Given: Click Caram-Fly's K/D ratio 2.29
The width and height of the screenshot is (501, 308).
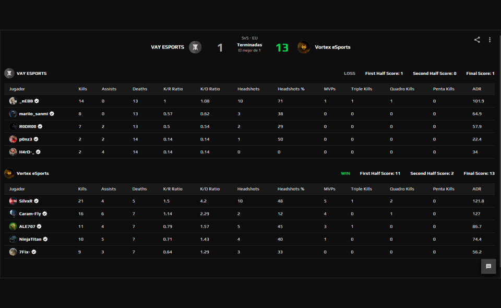Looking at the screenshot, I should pos(205,214).
